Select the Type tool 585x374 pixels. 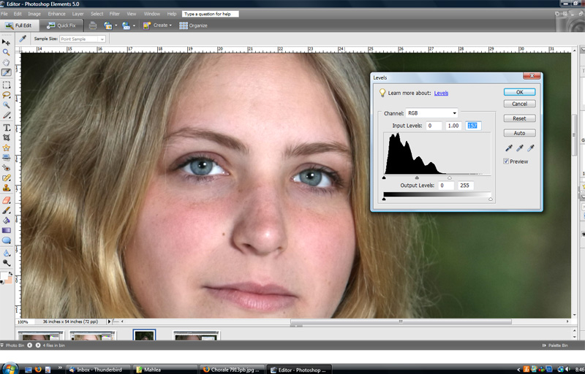point(6,127)
